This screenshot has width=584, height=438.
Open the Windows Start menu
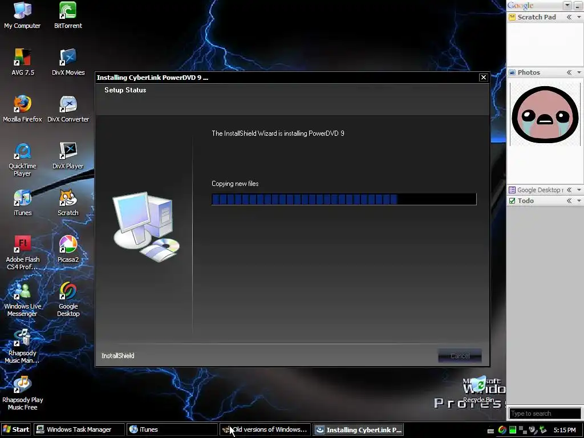pos(16,429)
